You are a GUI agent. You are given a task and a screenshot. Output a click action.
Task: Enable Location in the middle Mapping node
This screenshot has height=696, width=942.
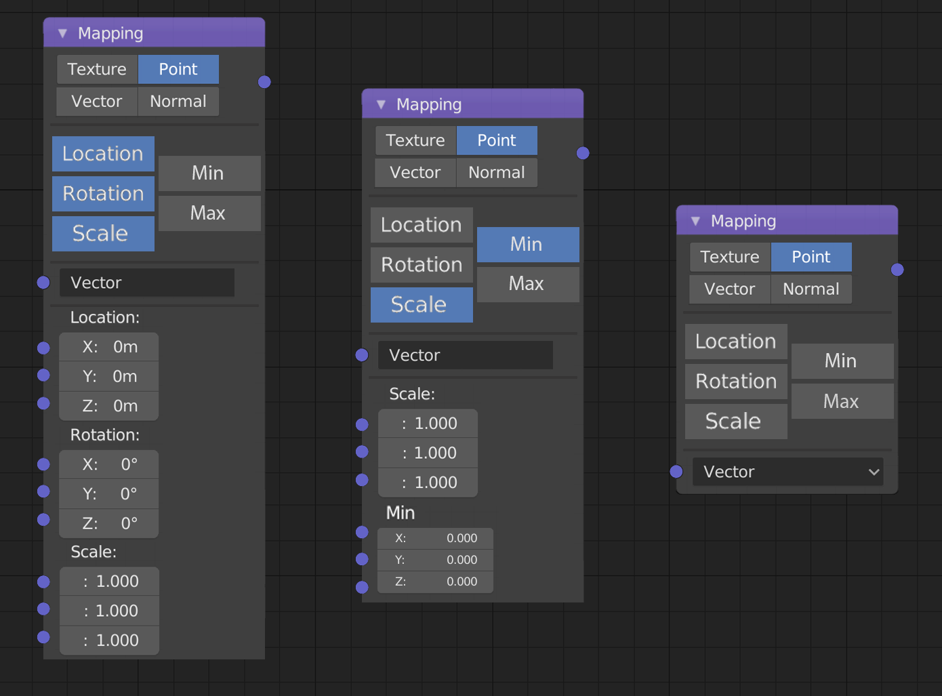(x=422, y=225)
